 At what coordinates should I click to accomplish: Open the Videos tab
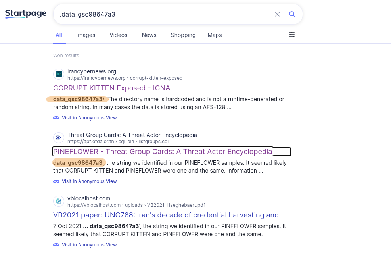coord(118,35)
